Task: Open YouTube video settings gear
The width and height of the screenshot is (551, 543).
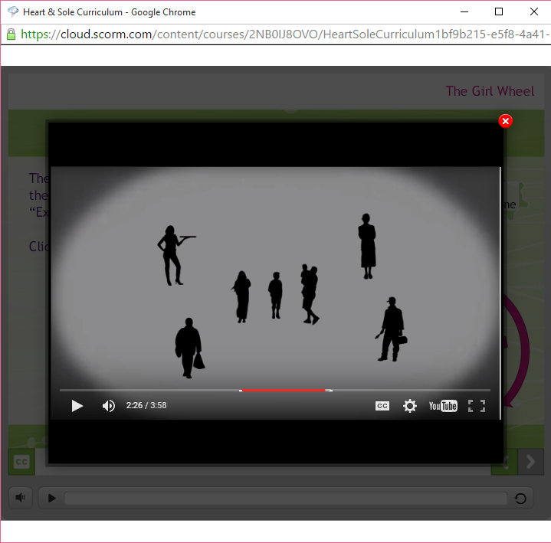Action: pyautogui.click(x=410, y=406)
